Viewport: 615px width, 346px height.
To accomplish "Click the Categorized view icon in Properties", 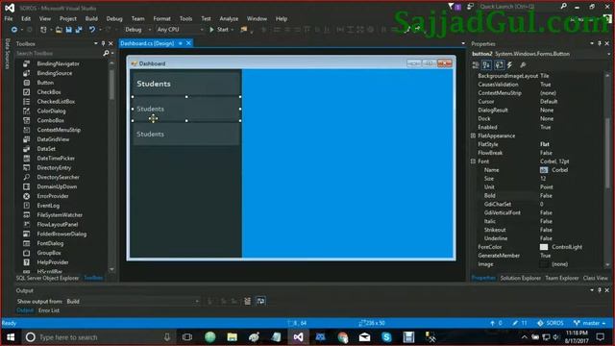I will pyautogui.click(x=476, y=65).
